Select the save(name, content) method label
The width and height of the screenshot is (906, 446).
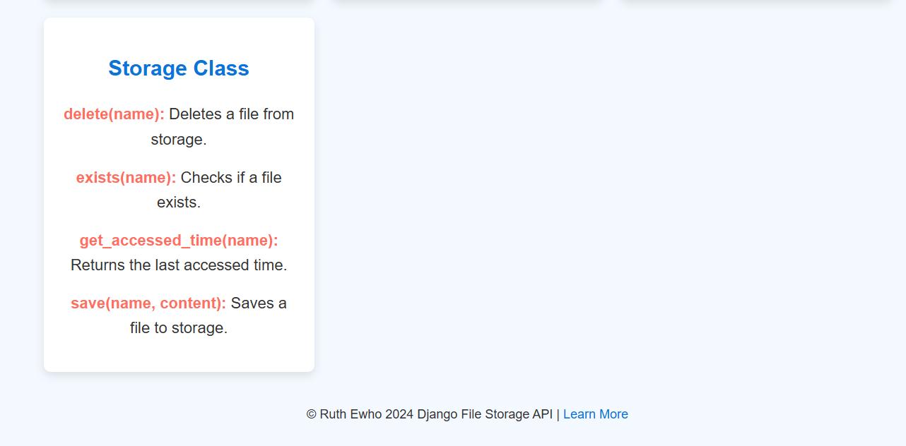click(x=148, y=303)
